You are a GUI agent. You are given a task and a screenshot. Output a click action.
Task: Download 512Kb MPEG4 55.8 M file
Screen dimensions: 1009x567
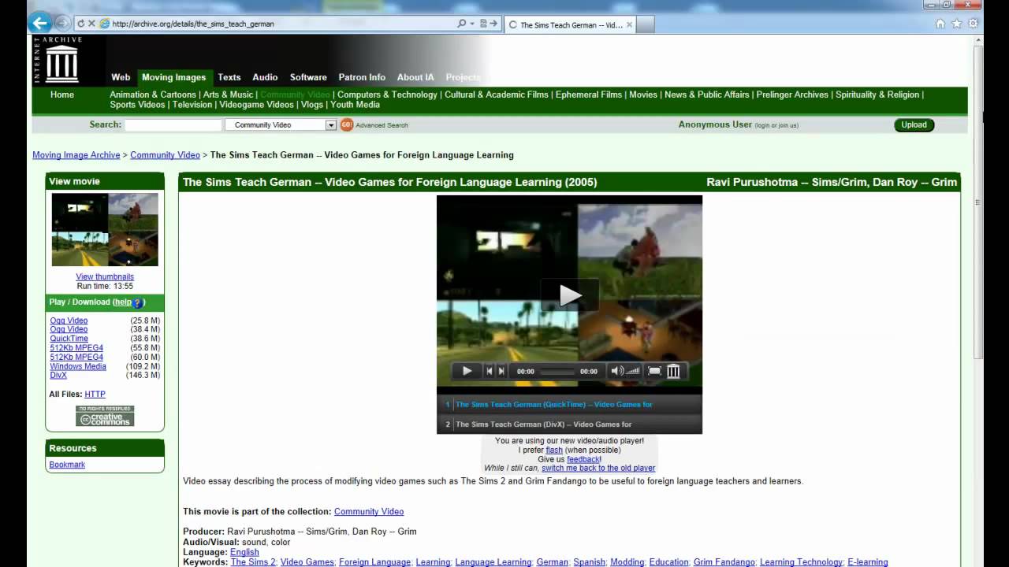[76, 348]
